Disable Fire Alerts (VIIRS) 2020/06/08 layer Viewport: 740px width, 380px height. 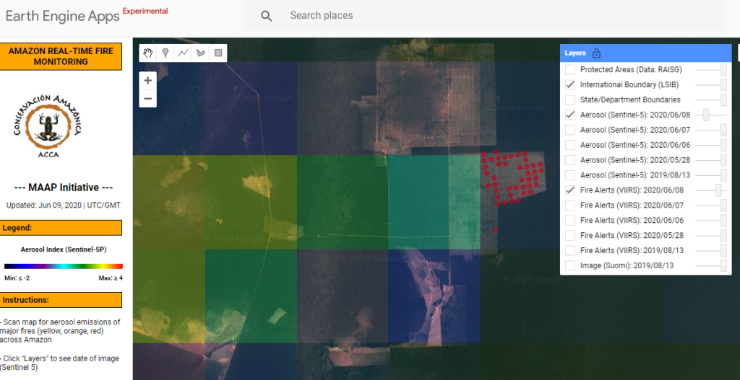point(570,190)
